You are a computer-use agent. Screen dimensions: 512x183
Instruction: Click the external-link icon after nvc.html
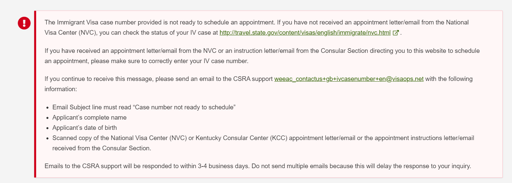(x=396, y=33)
